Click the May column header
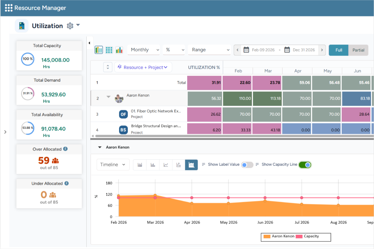Screen dimensions: 374x249 point(328,71)
